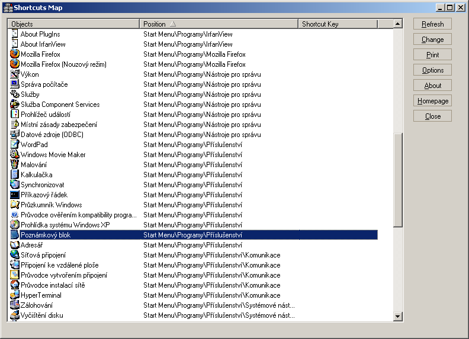Select the Kalkulačka entry text
The height and width of the screenshot is (339, 469).
tap(37, 175)
